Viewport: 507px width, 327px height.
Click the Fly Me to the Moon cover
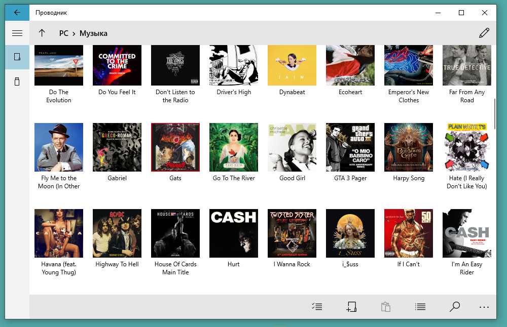59,147
